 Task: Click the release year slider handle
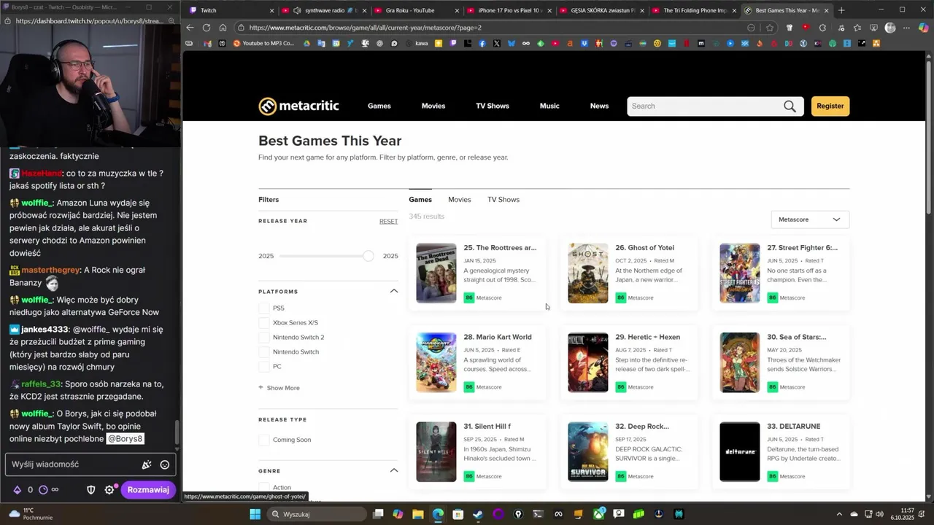click(368, 256)
